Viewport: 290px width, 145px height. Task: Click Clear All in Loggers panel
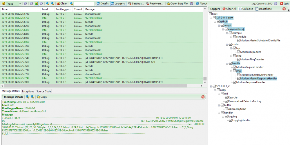(x=229, y=9)
